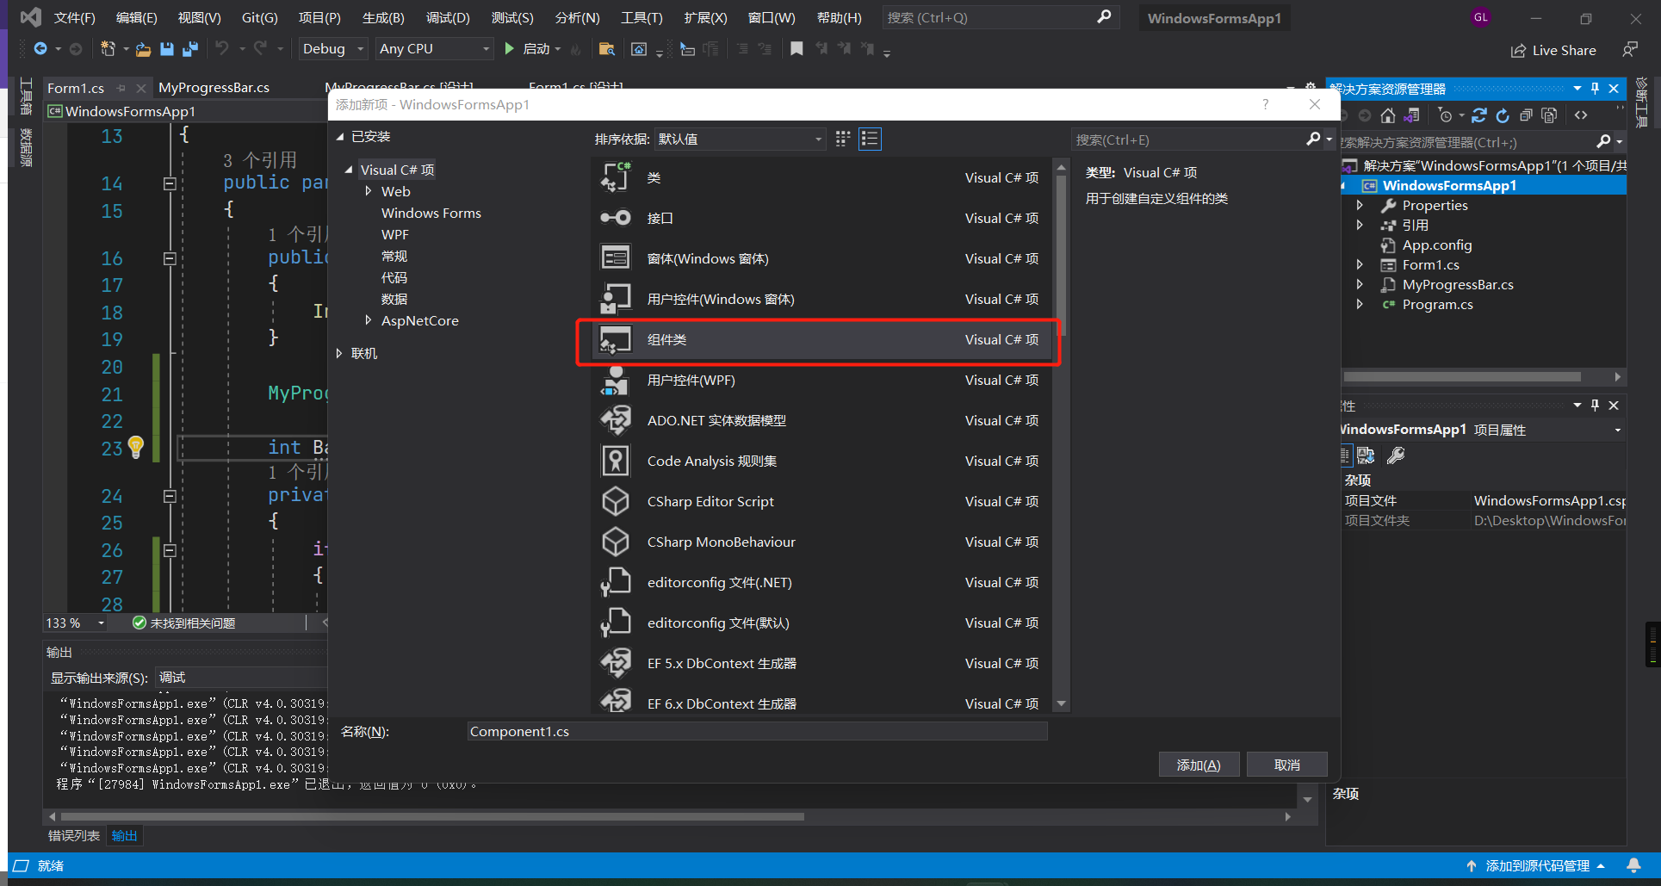Click Home icon in Solution Explorer toolbar

[x=1387, y=115]
